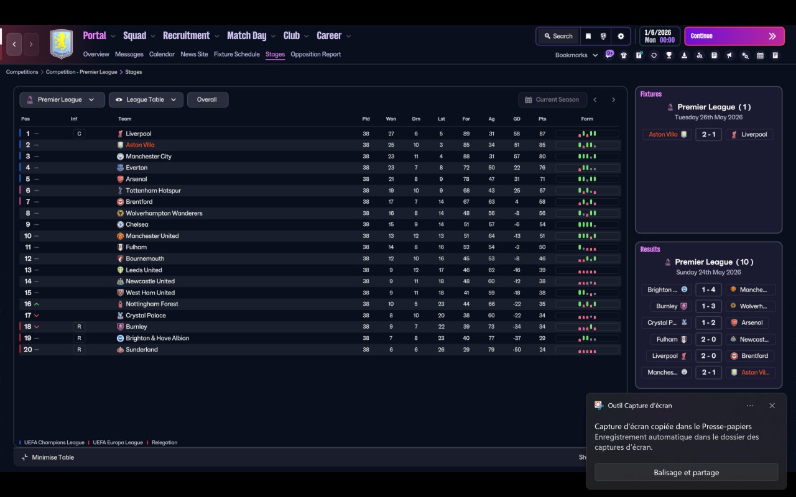This screenshot has height=497, width=796.
Task: Click the star search icon in bookmarks bar
Action: point(745,55)
